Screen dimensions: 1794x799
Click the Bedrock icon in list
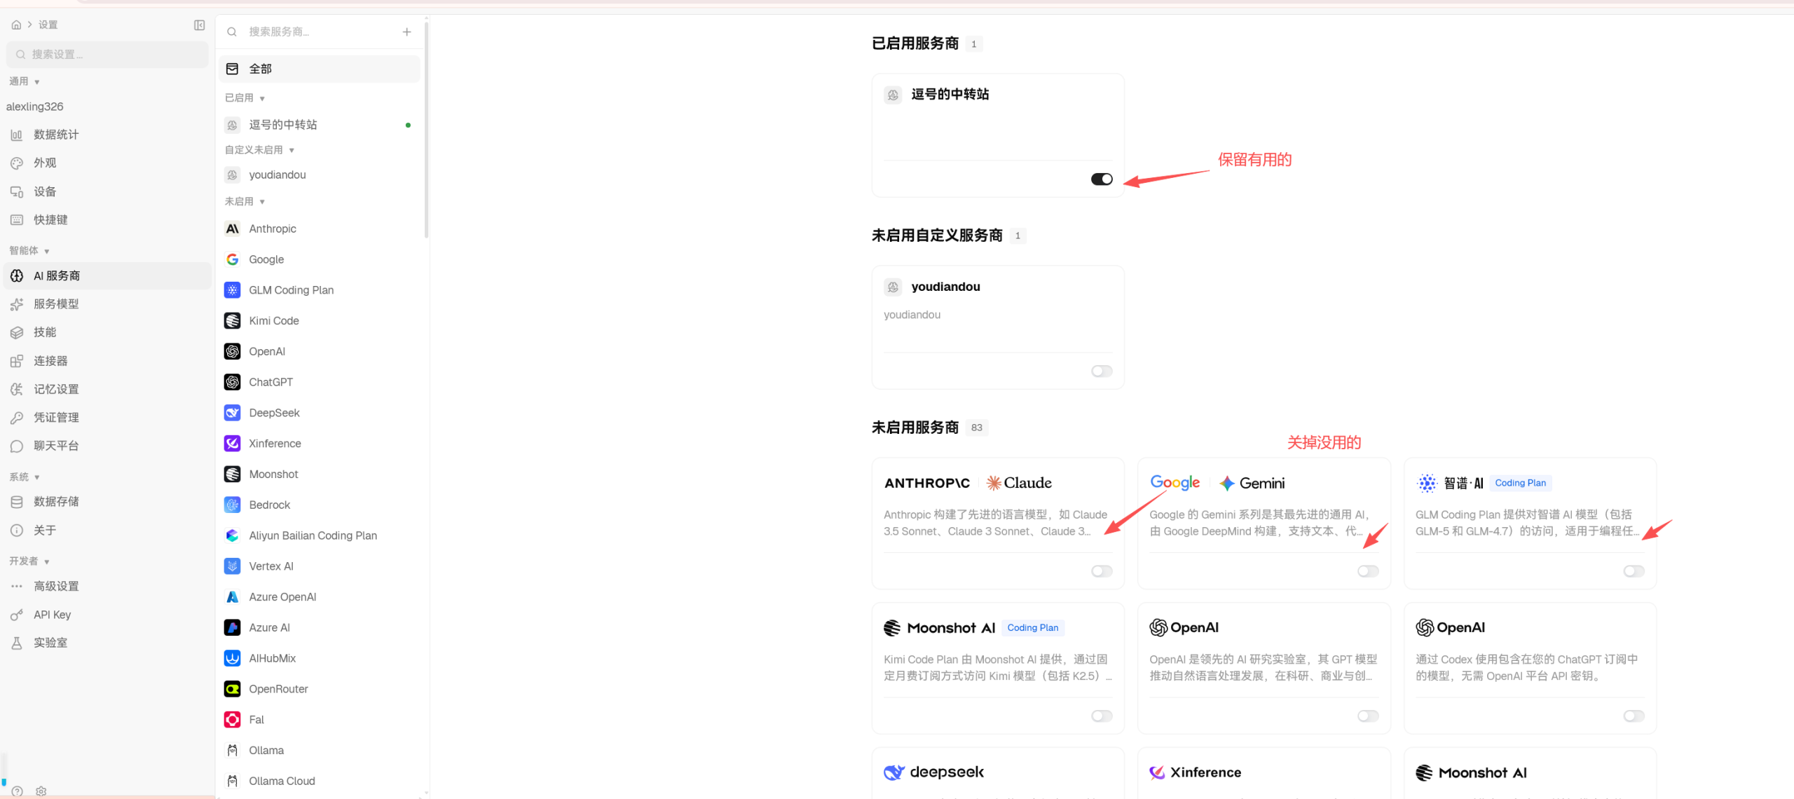233,505
